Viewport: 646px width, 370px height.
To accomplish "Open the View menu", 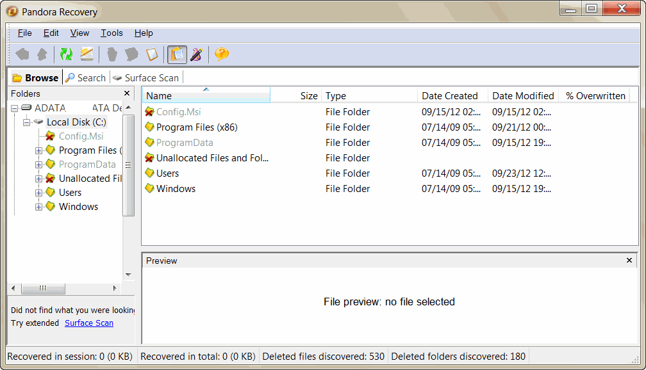I will pos(79,33).
